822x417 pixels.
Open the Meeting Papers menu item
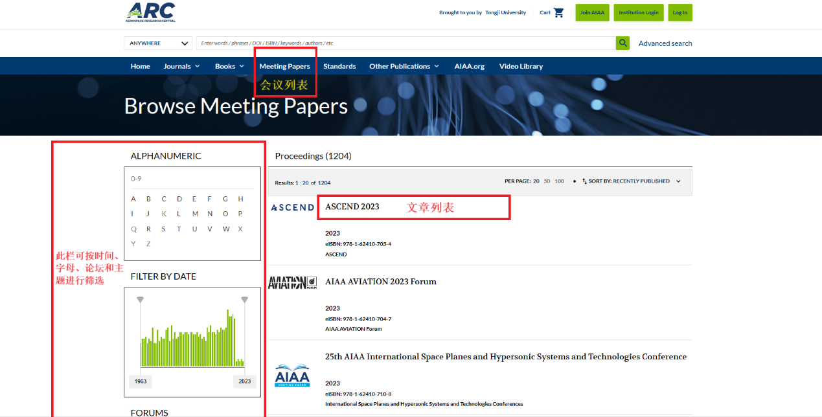coord(284,66)
